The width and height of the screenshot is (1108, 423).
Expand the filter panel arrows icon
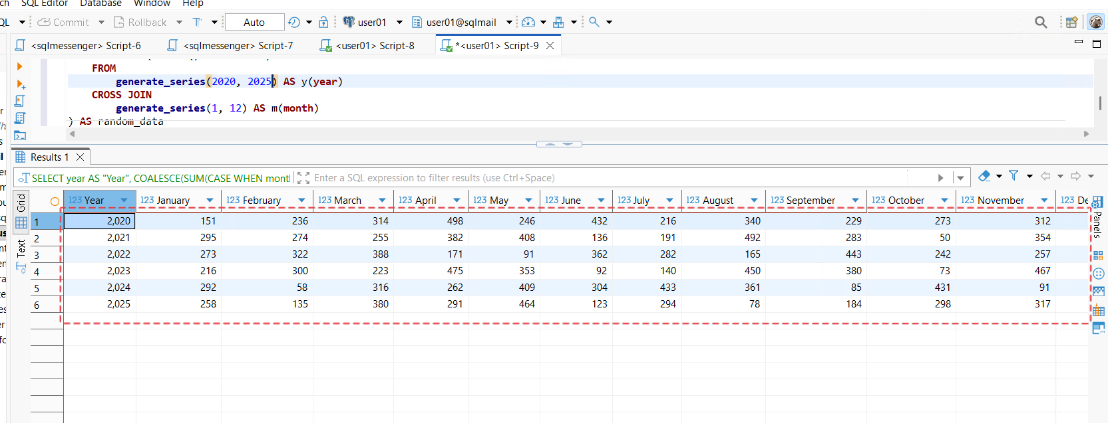[303, 177]
